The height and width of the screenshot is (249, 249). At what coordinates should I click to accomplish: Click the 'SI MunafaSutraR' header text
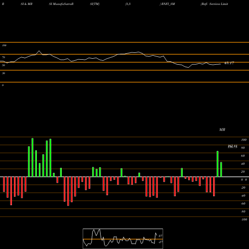click(x=61, y=4)
